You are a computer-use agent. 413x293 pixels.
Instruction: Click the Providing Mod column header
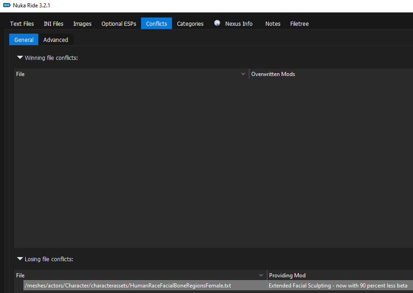340,275
